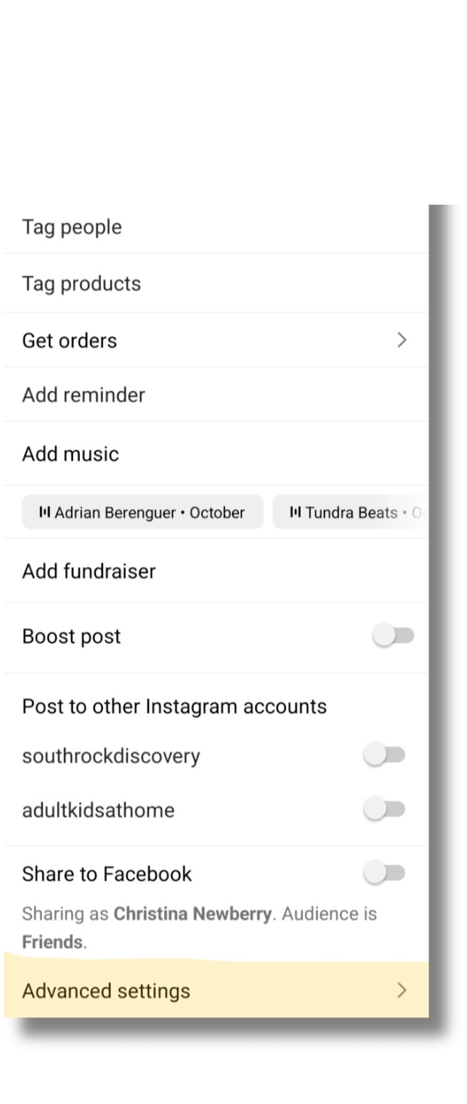The height and width of the screenshot is (1104, 467).
Task: Open the Add music option
Action: 71,454
